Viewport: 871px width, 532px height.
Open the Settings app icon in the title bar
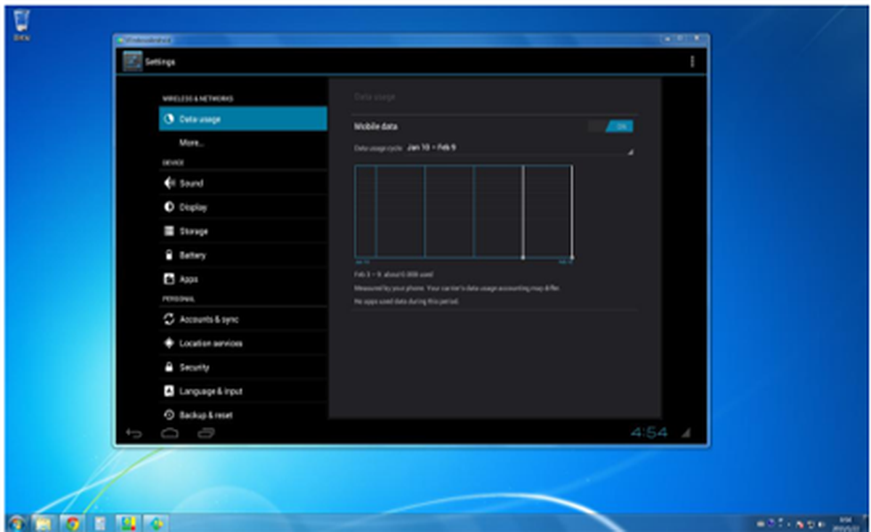132,62
